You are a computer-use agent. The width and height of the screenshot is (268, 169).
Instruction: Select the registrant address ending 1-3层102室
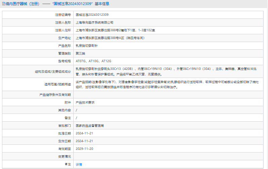click(115, 30)
